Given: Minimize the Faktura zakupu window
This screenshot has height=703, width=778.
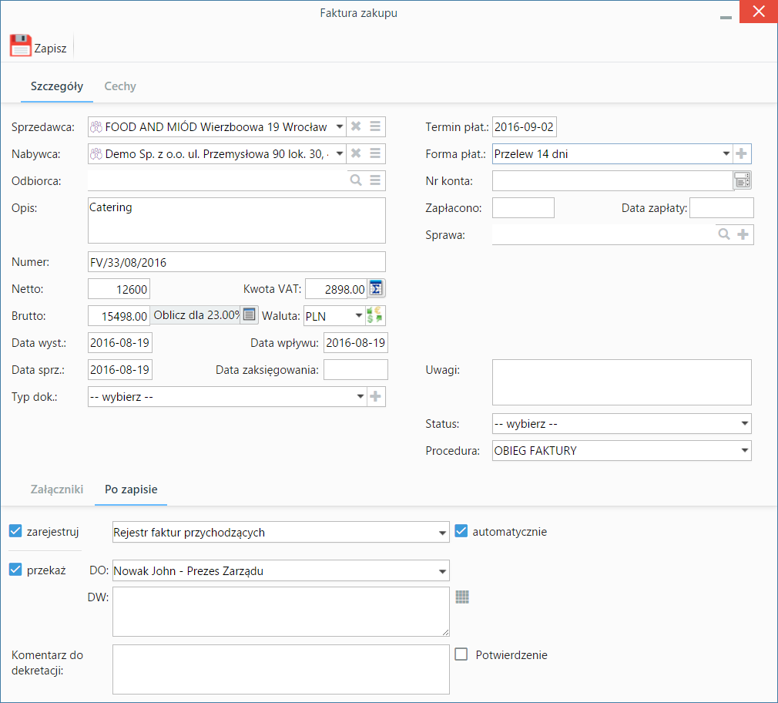Looking at the screenshot, I should click(x=726, y=17).
